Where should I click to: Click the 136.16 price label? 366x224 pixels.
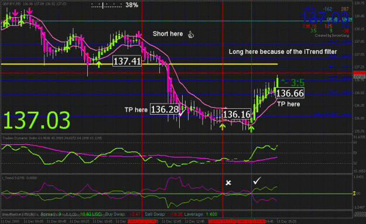[237, 115]
